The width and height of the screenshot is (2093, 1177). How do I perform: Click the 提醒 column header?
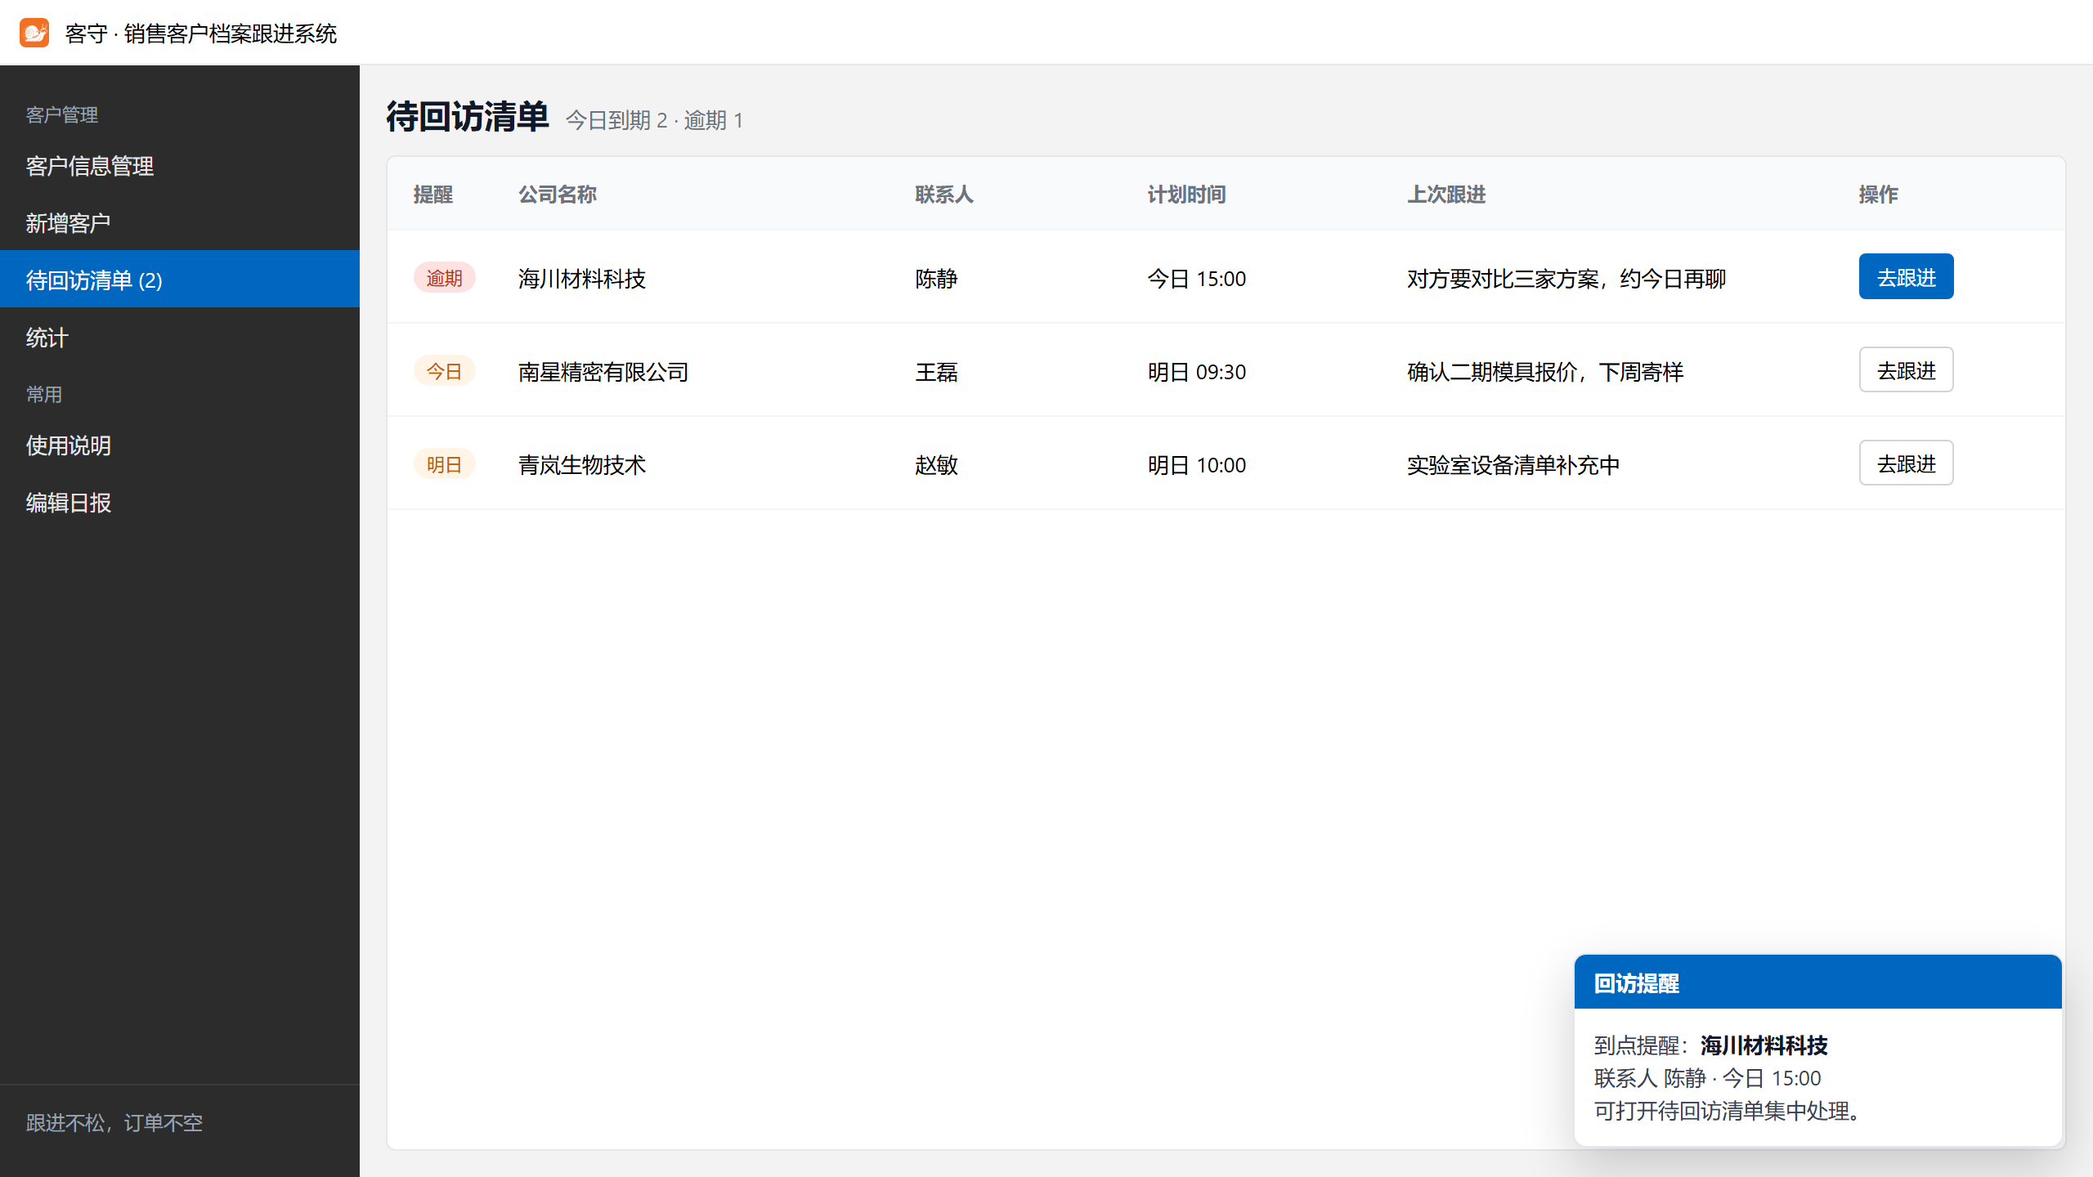pyautogui.click(x=433, y=195)
